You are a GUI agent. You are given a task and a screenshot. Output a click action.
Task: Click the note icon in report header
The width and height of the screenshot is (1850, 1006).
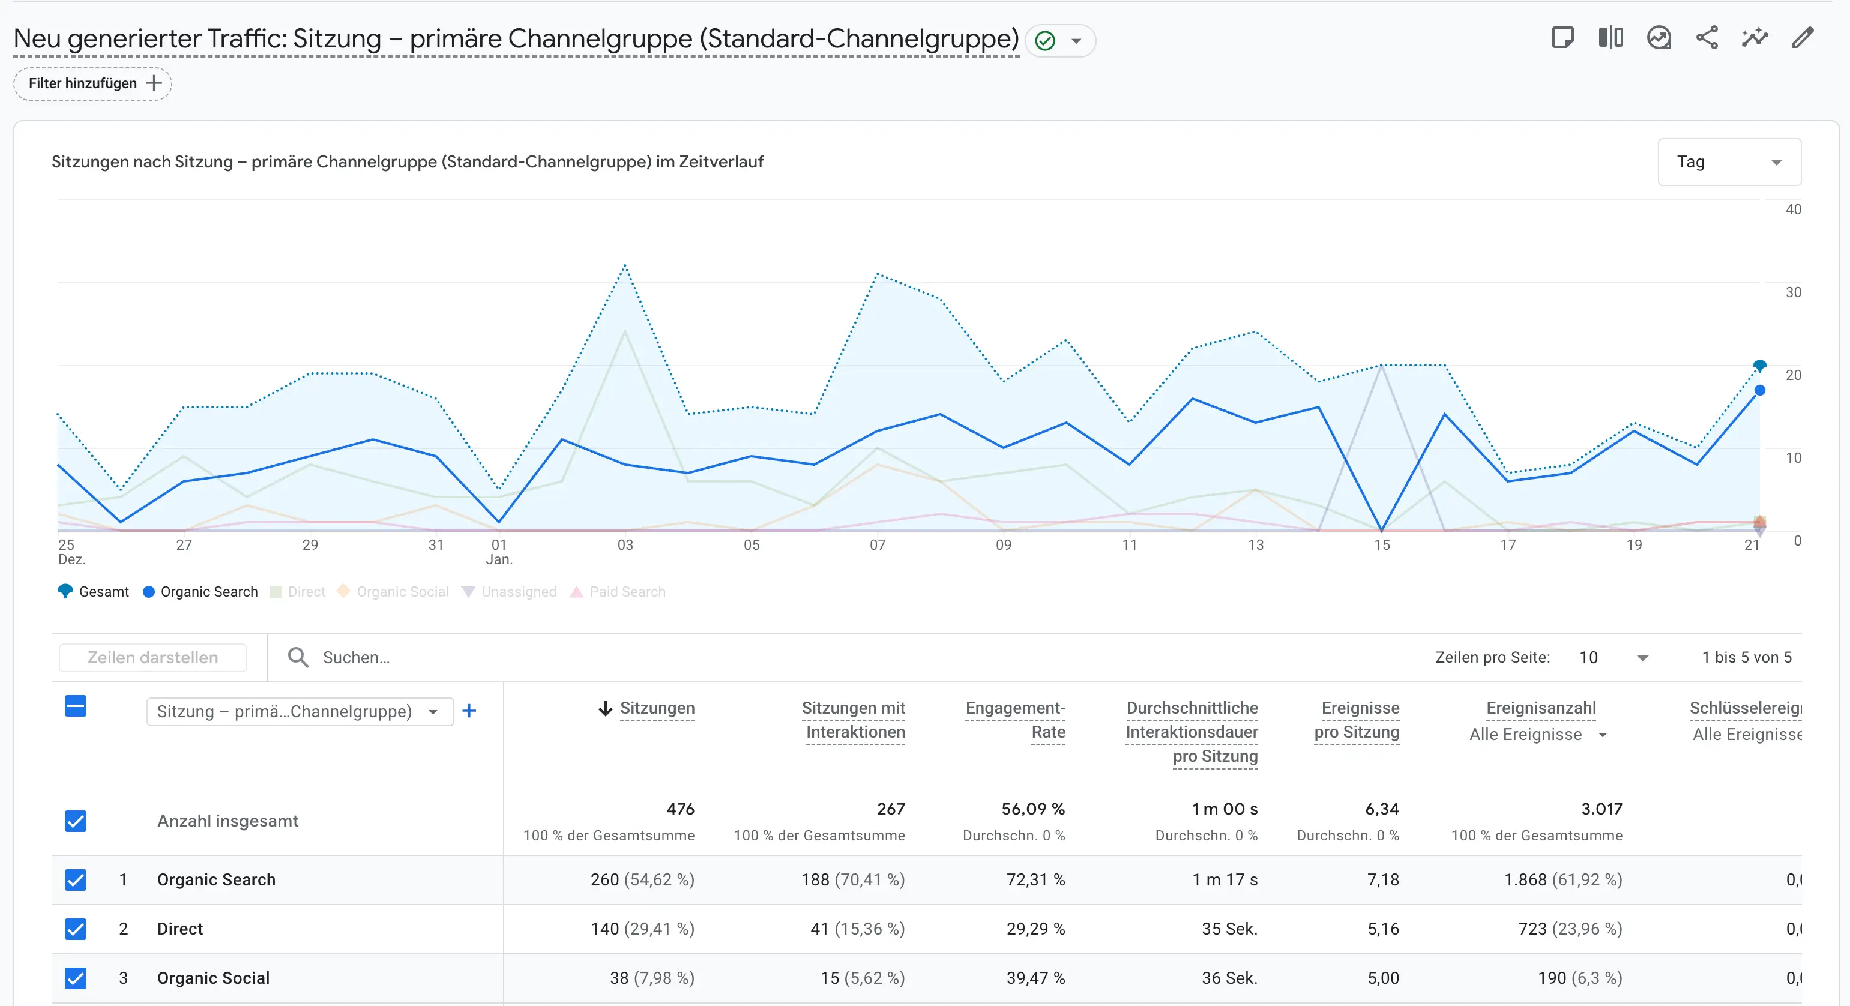(1562, 38)
